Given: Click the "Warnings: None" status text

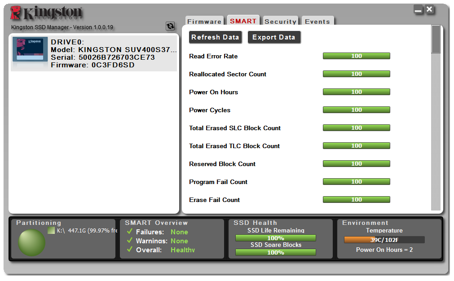Looking at the screenshot, I should tap(162, 241).
